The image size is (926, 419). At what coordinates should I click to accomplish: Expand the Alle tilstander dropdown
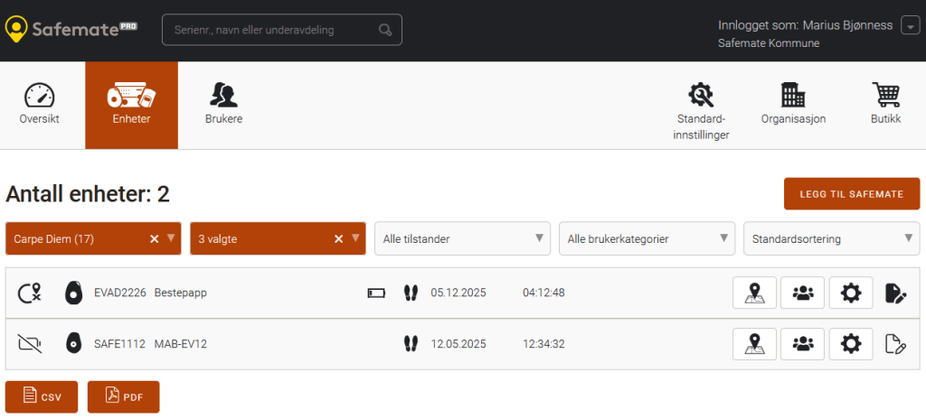[462, 238]
